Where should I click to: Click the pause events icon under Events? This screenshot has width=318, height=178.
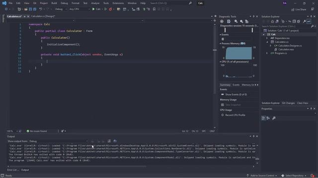(223, 39)
